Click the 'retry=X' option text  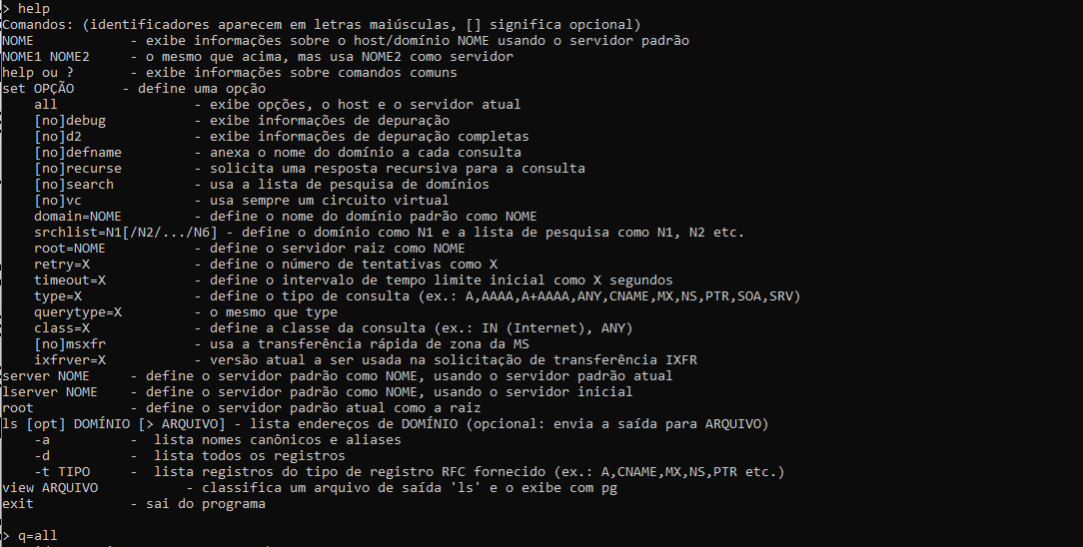62,264
